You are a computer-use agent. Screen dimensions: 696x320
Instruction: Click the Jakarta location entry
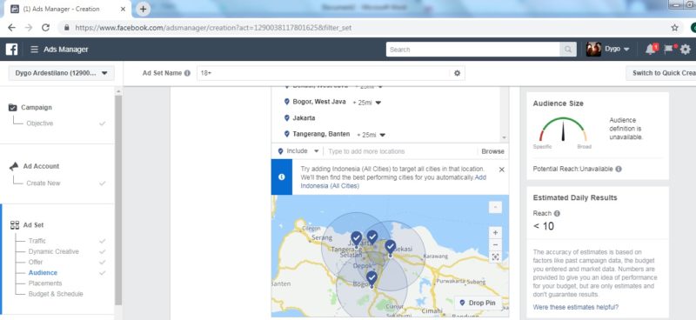click(x=304, y=118)
